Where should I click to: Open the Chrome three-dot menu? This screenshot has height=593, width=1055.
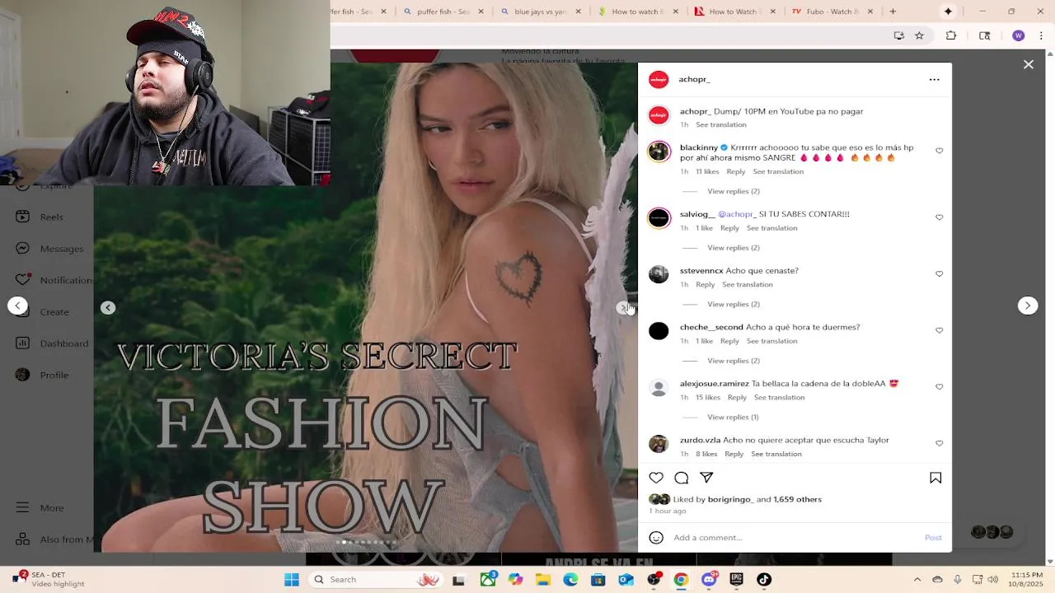[1041, 35]
